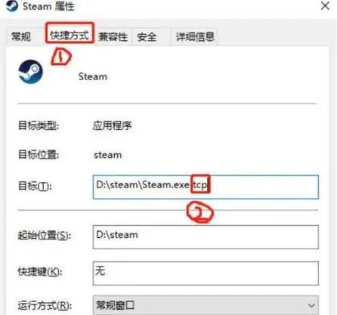337x315 pixels.
Task: Close the Steam 属性 dialog
Action: (x=325, y=6)
